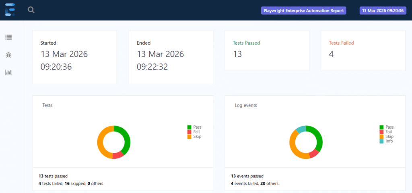Click '4 events failed, 20 others' text

click(255, 183)
